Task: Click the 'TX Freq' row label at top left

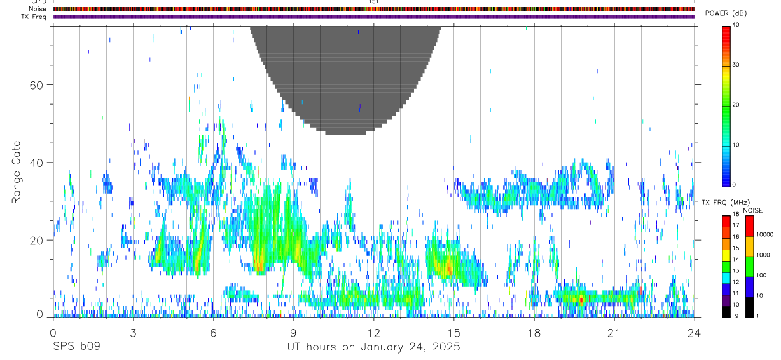Action: point(34,17)
